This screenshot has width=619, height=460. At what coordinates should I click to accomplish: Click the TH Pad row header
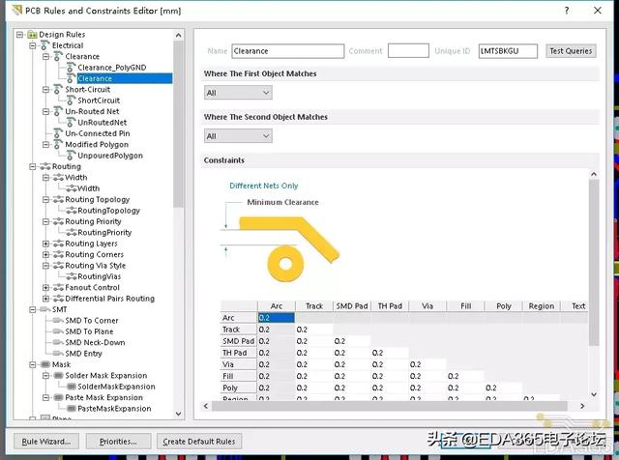[239, 353]
